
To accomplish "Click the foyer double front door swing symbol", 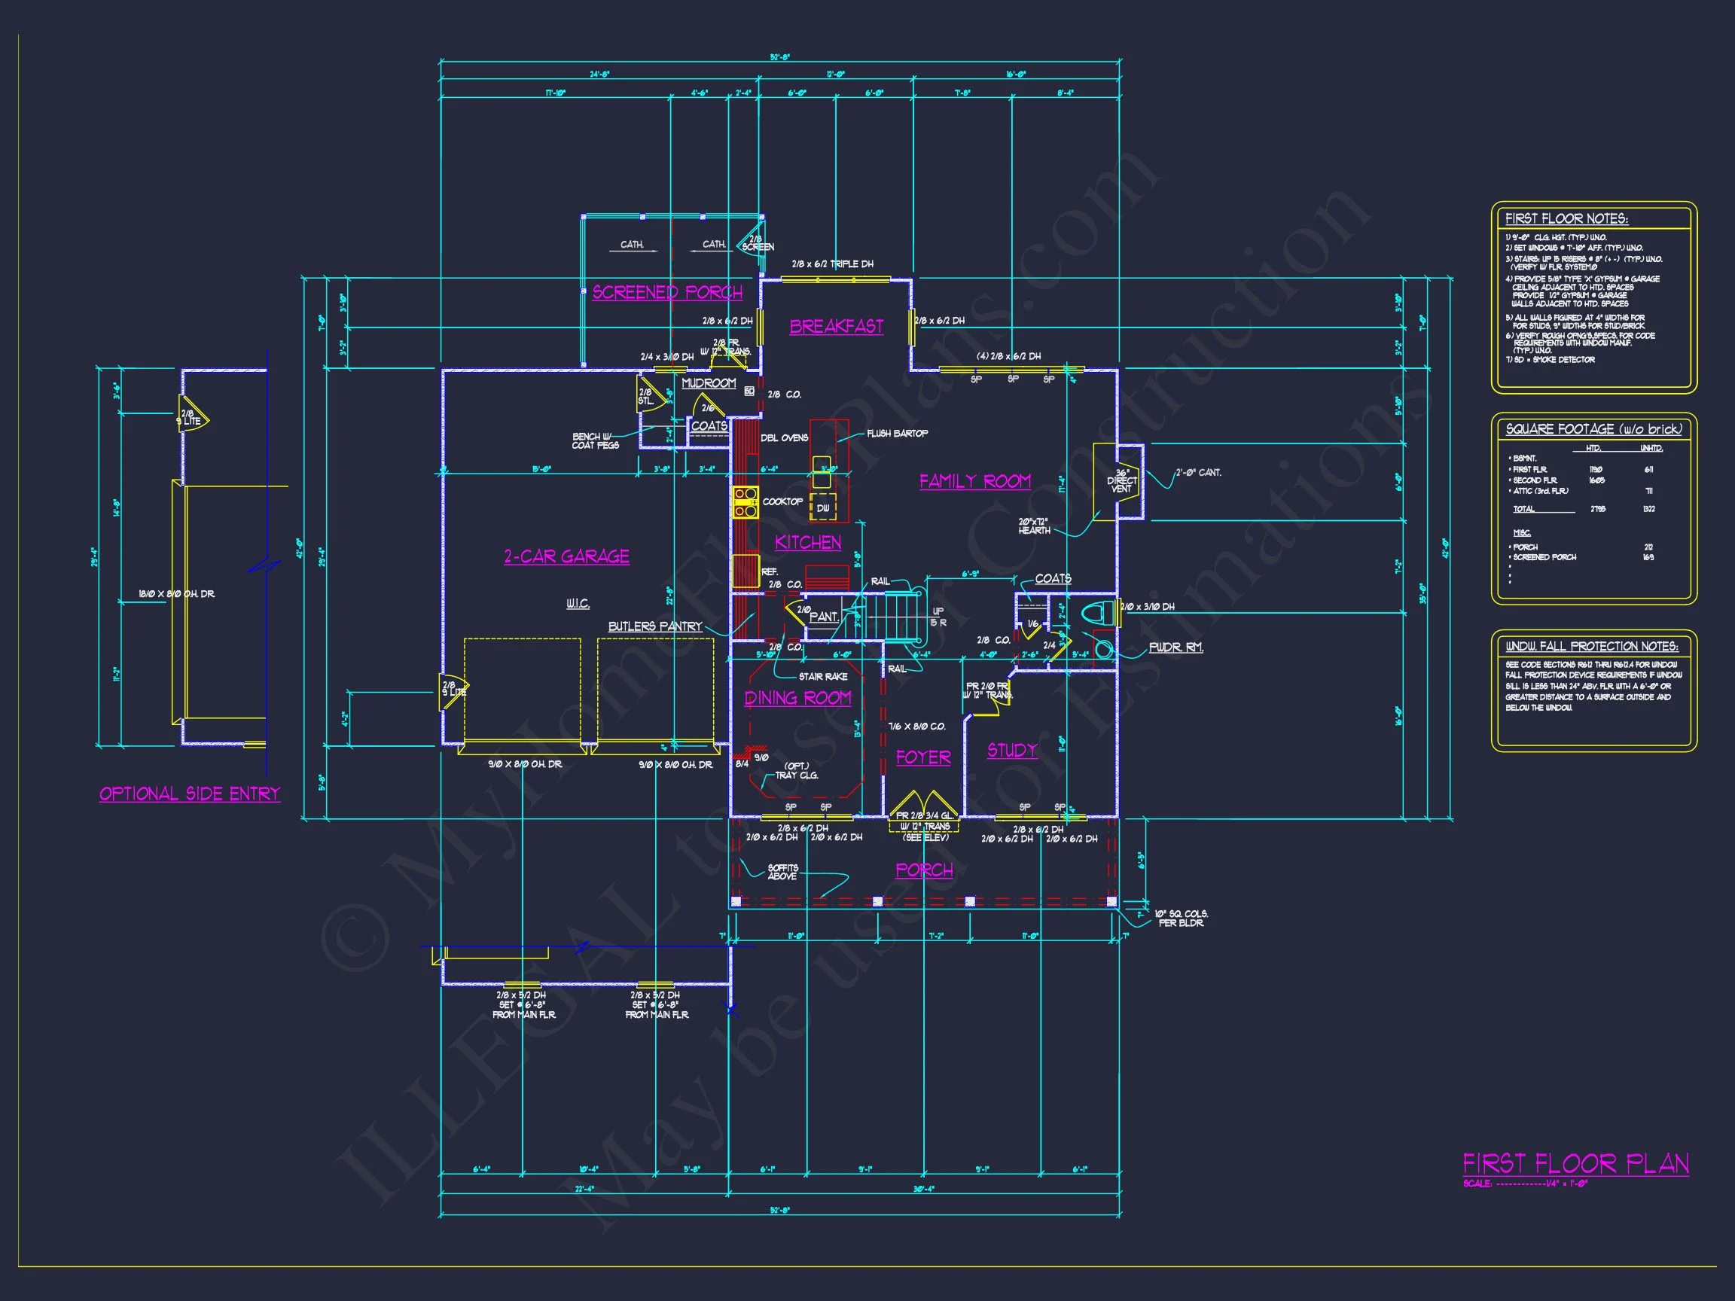I will (924, 806).
